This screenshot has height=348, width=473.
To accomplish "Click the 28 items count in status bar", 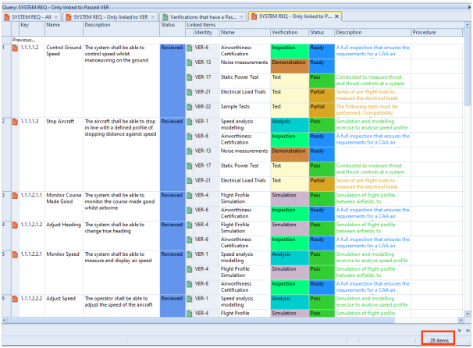I will 439,340.
